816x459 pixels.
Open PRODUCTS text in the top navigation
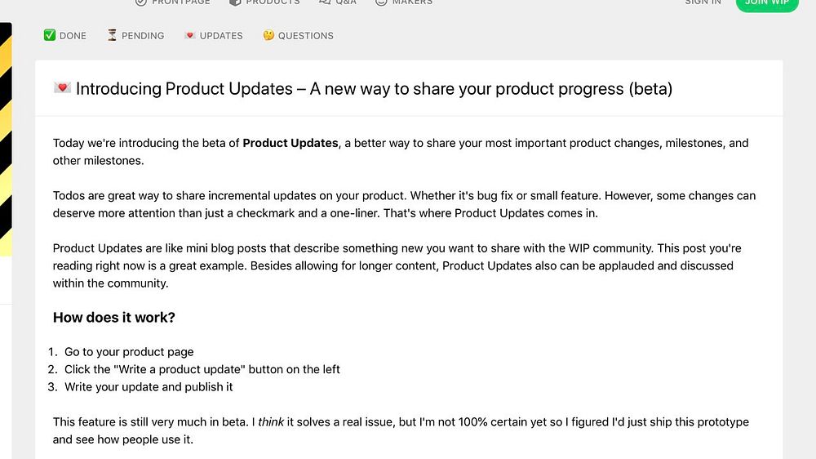click(x=273, y=2)
